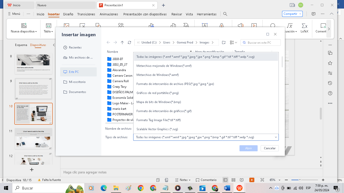Collapse the ribbon with the top-right chevron

[332, 14]
